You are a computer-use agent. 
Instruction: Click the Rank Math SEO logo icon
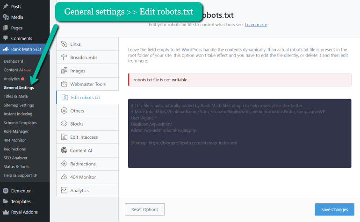6,49
